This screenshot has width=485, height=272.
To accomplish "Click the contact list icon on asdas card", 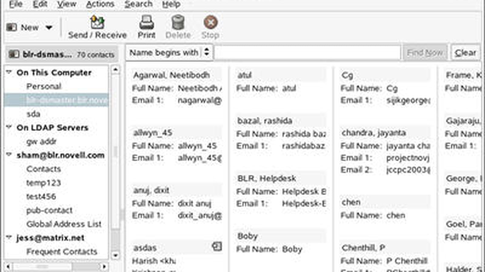I will [217, 247].
